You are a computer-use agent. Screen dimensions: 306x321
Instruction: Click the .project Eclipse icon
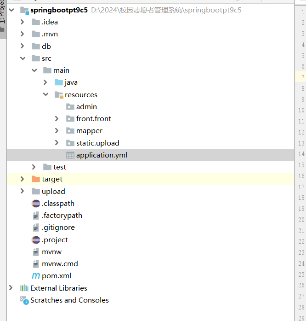[36, 239]
